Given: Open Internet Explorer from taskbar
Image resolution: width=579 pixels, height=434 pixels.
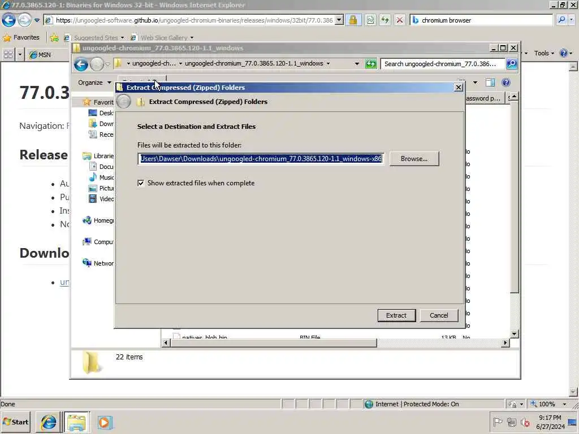Looking at the screenshot, I should point(49,422).
